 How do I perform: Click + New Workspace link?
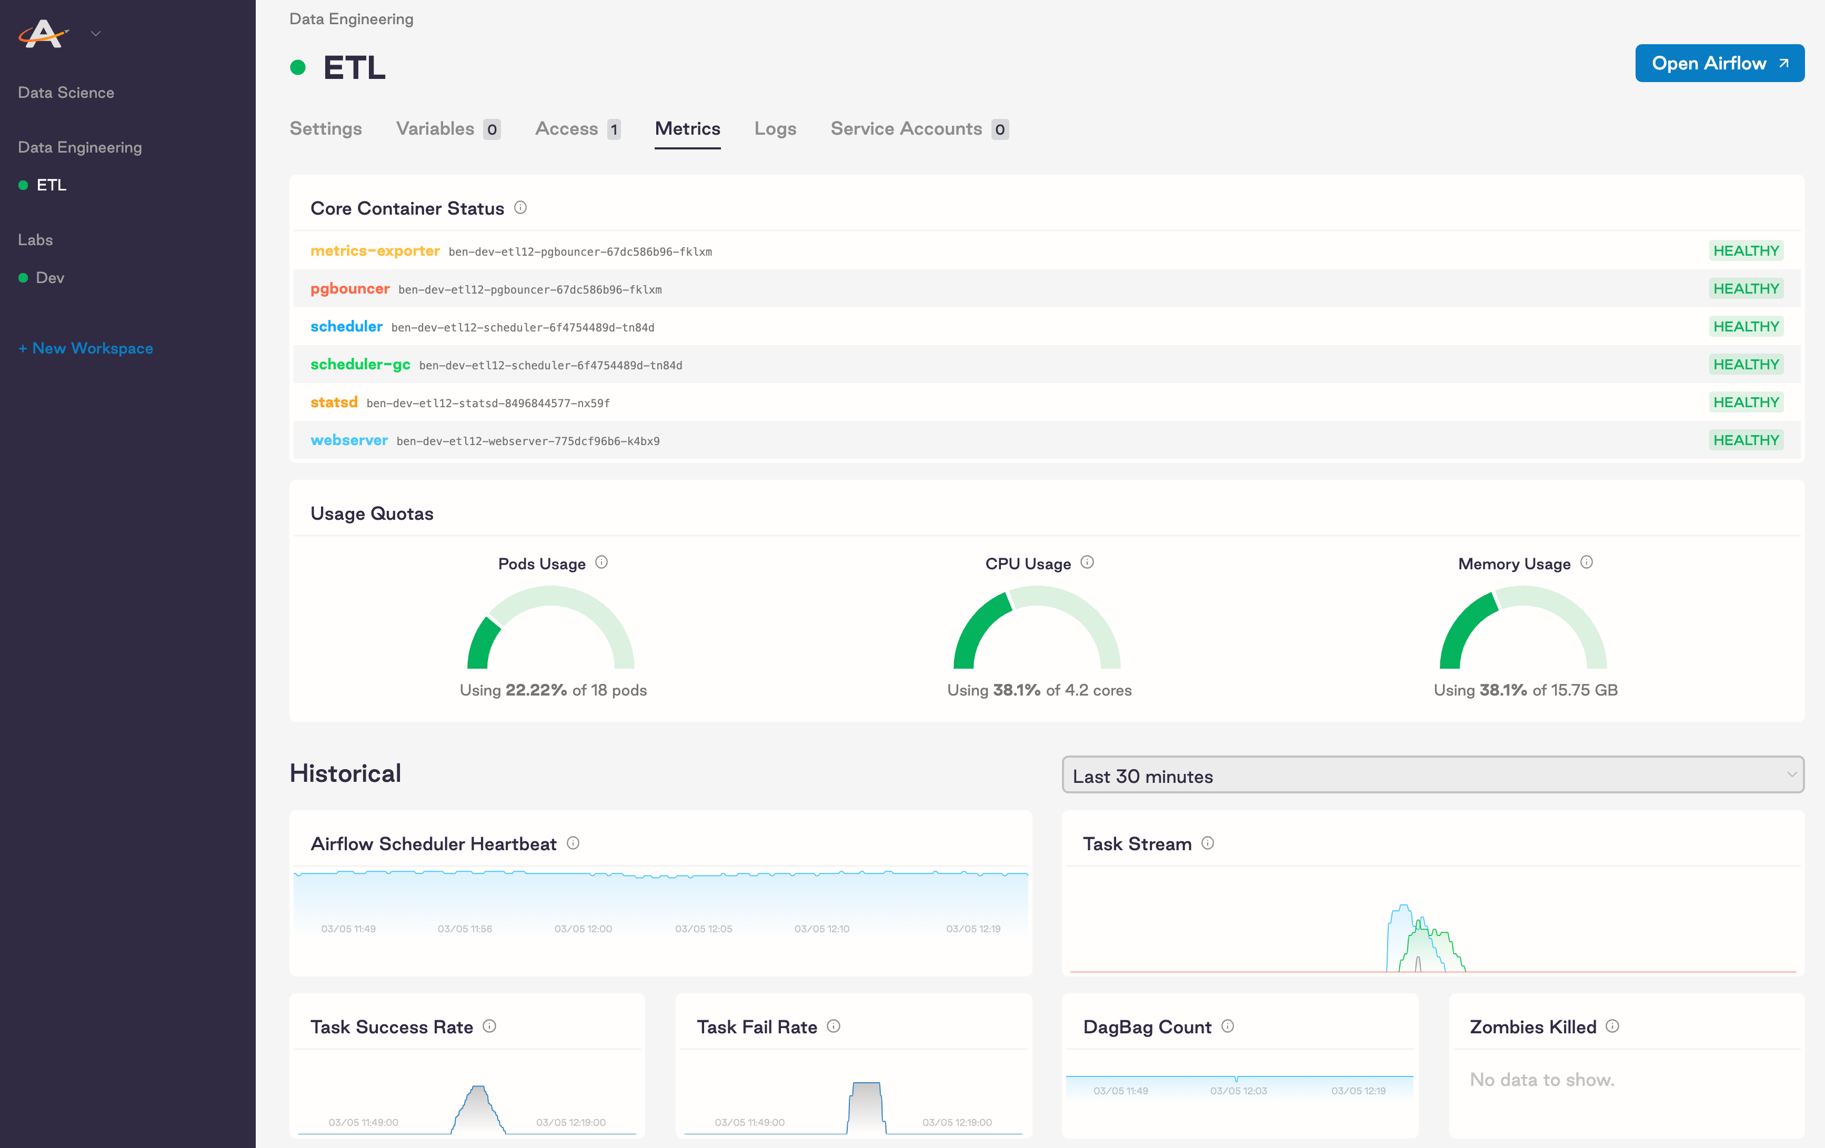click(86, 349)
